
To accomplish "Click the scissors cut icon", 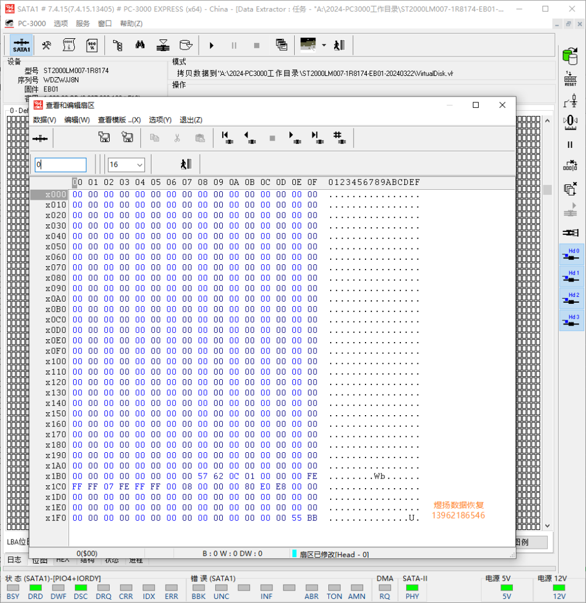I will [x=177, y=138].
